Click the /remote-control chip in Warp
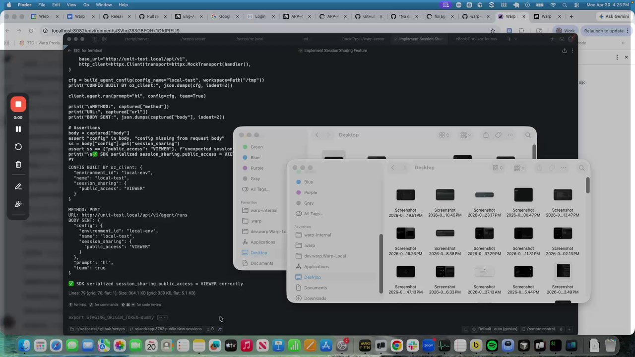635x357 pixels. 538,329
